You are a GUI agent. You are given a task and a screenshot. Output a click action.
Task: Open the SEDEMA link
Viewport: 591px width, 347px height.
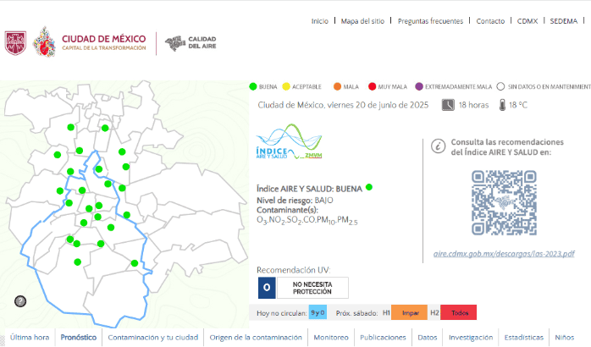tap(563, 20)
